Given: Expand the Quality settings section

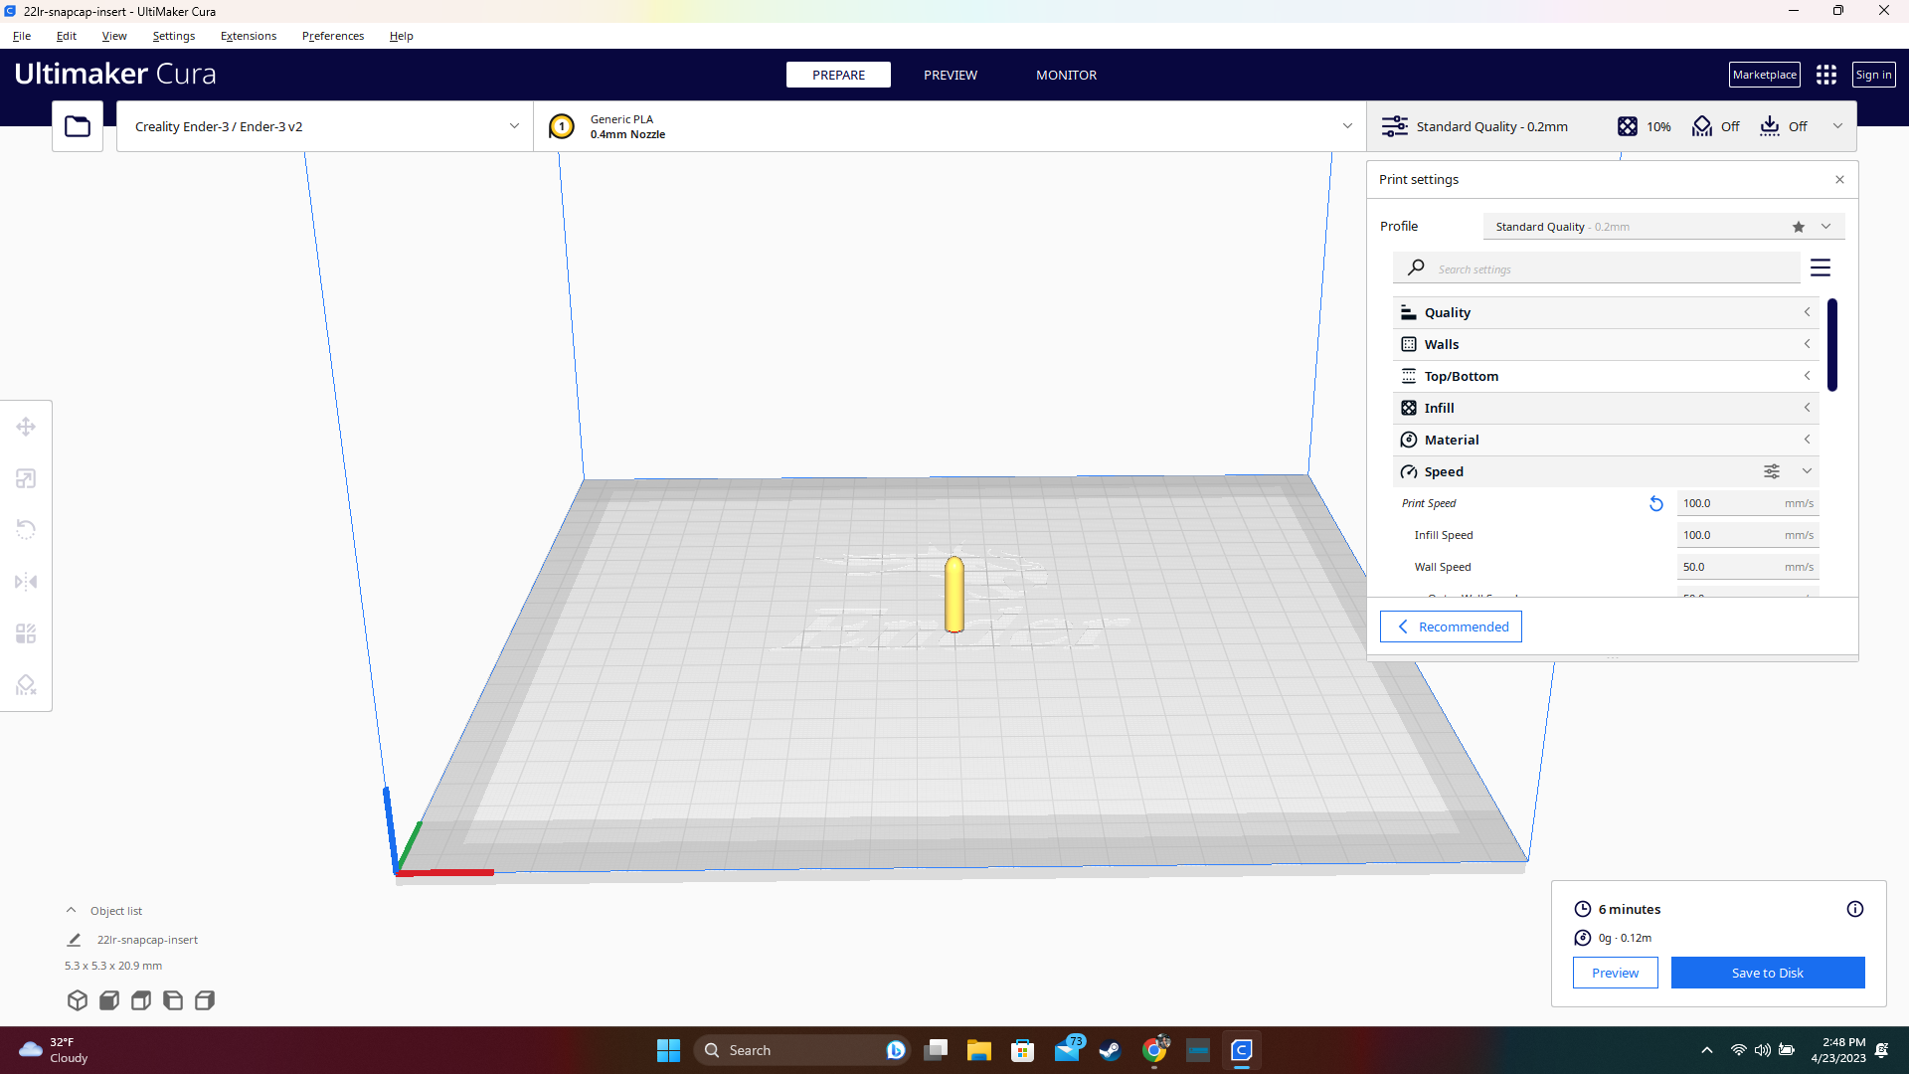Looking at the screenshot, I should pos(1606,312).
